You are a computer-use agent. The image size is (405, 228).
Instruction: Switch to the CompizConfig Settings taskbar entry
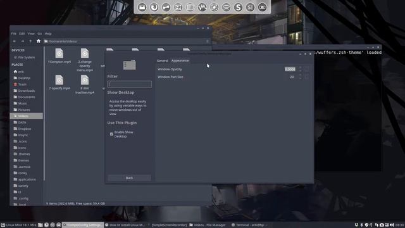pos(83,225)
